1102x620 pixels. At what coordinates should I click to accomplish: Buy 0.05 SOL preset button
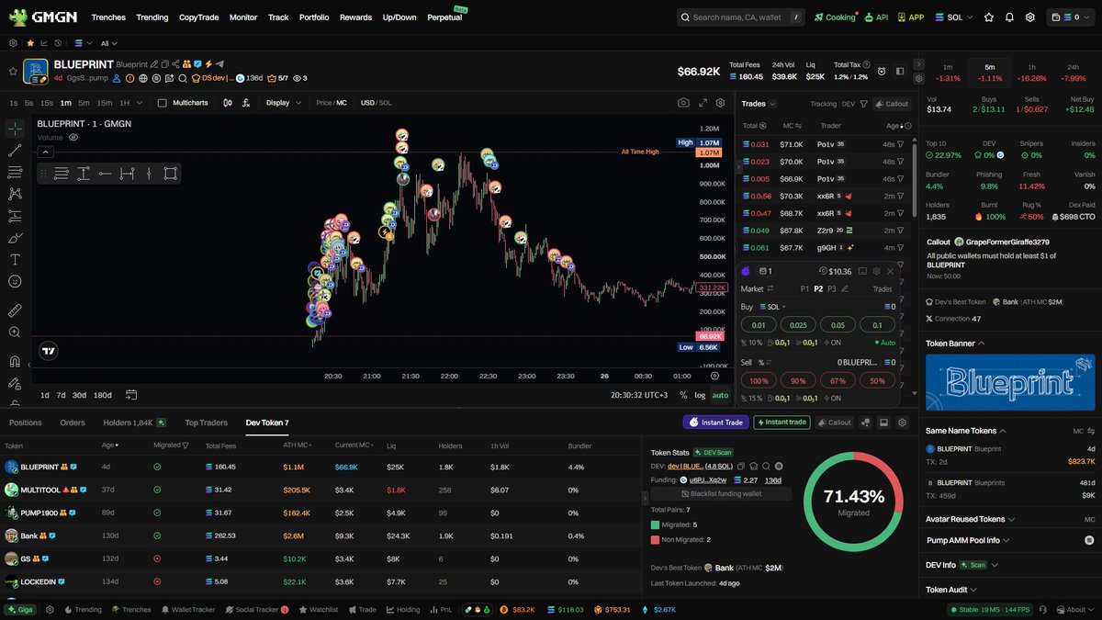pos(838,324)
